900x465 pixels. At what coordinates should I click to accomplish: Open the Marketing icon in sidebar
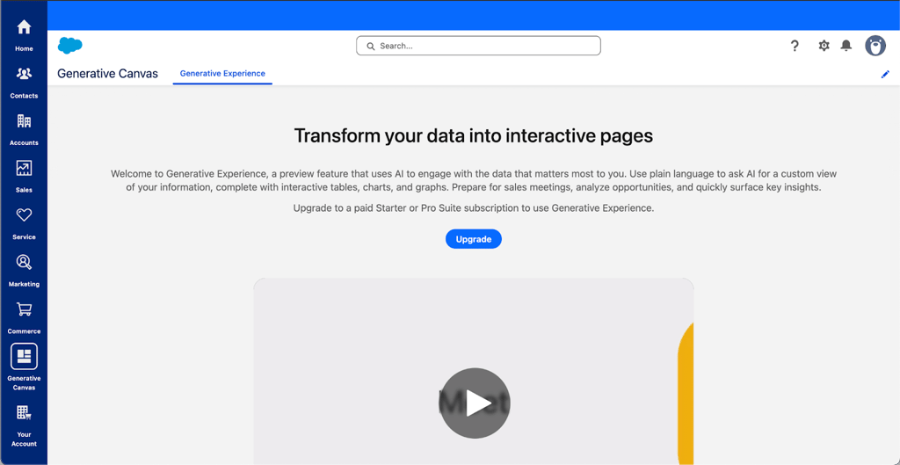24,262
